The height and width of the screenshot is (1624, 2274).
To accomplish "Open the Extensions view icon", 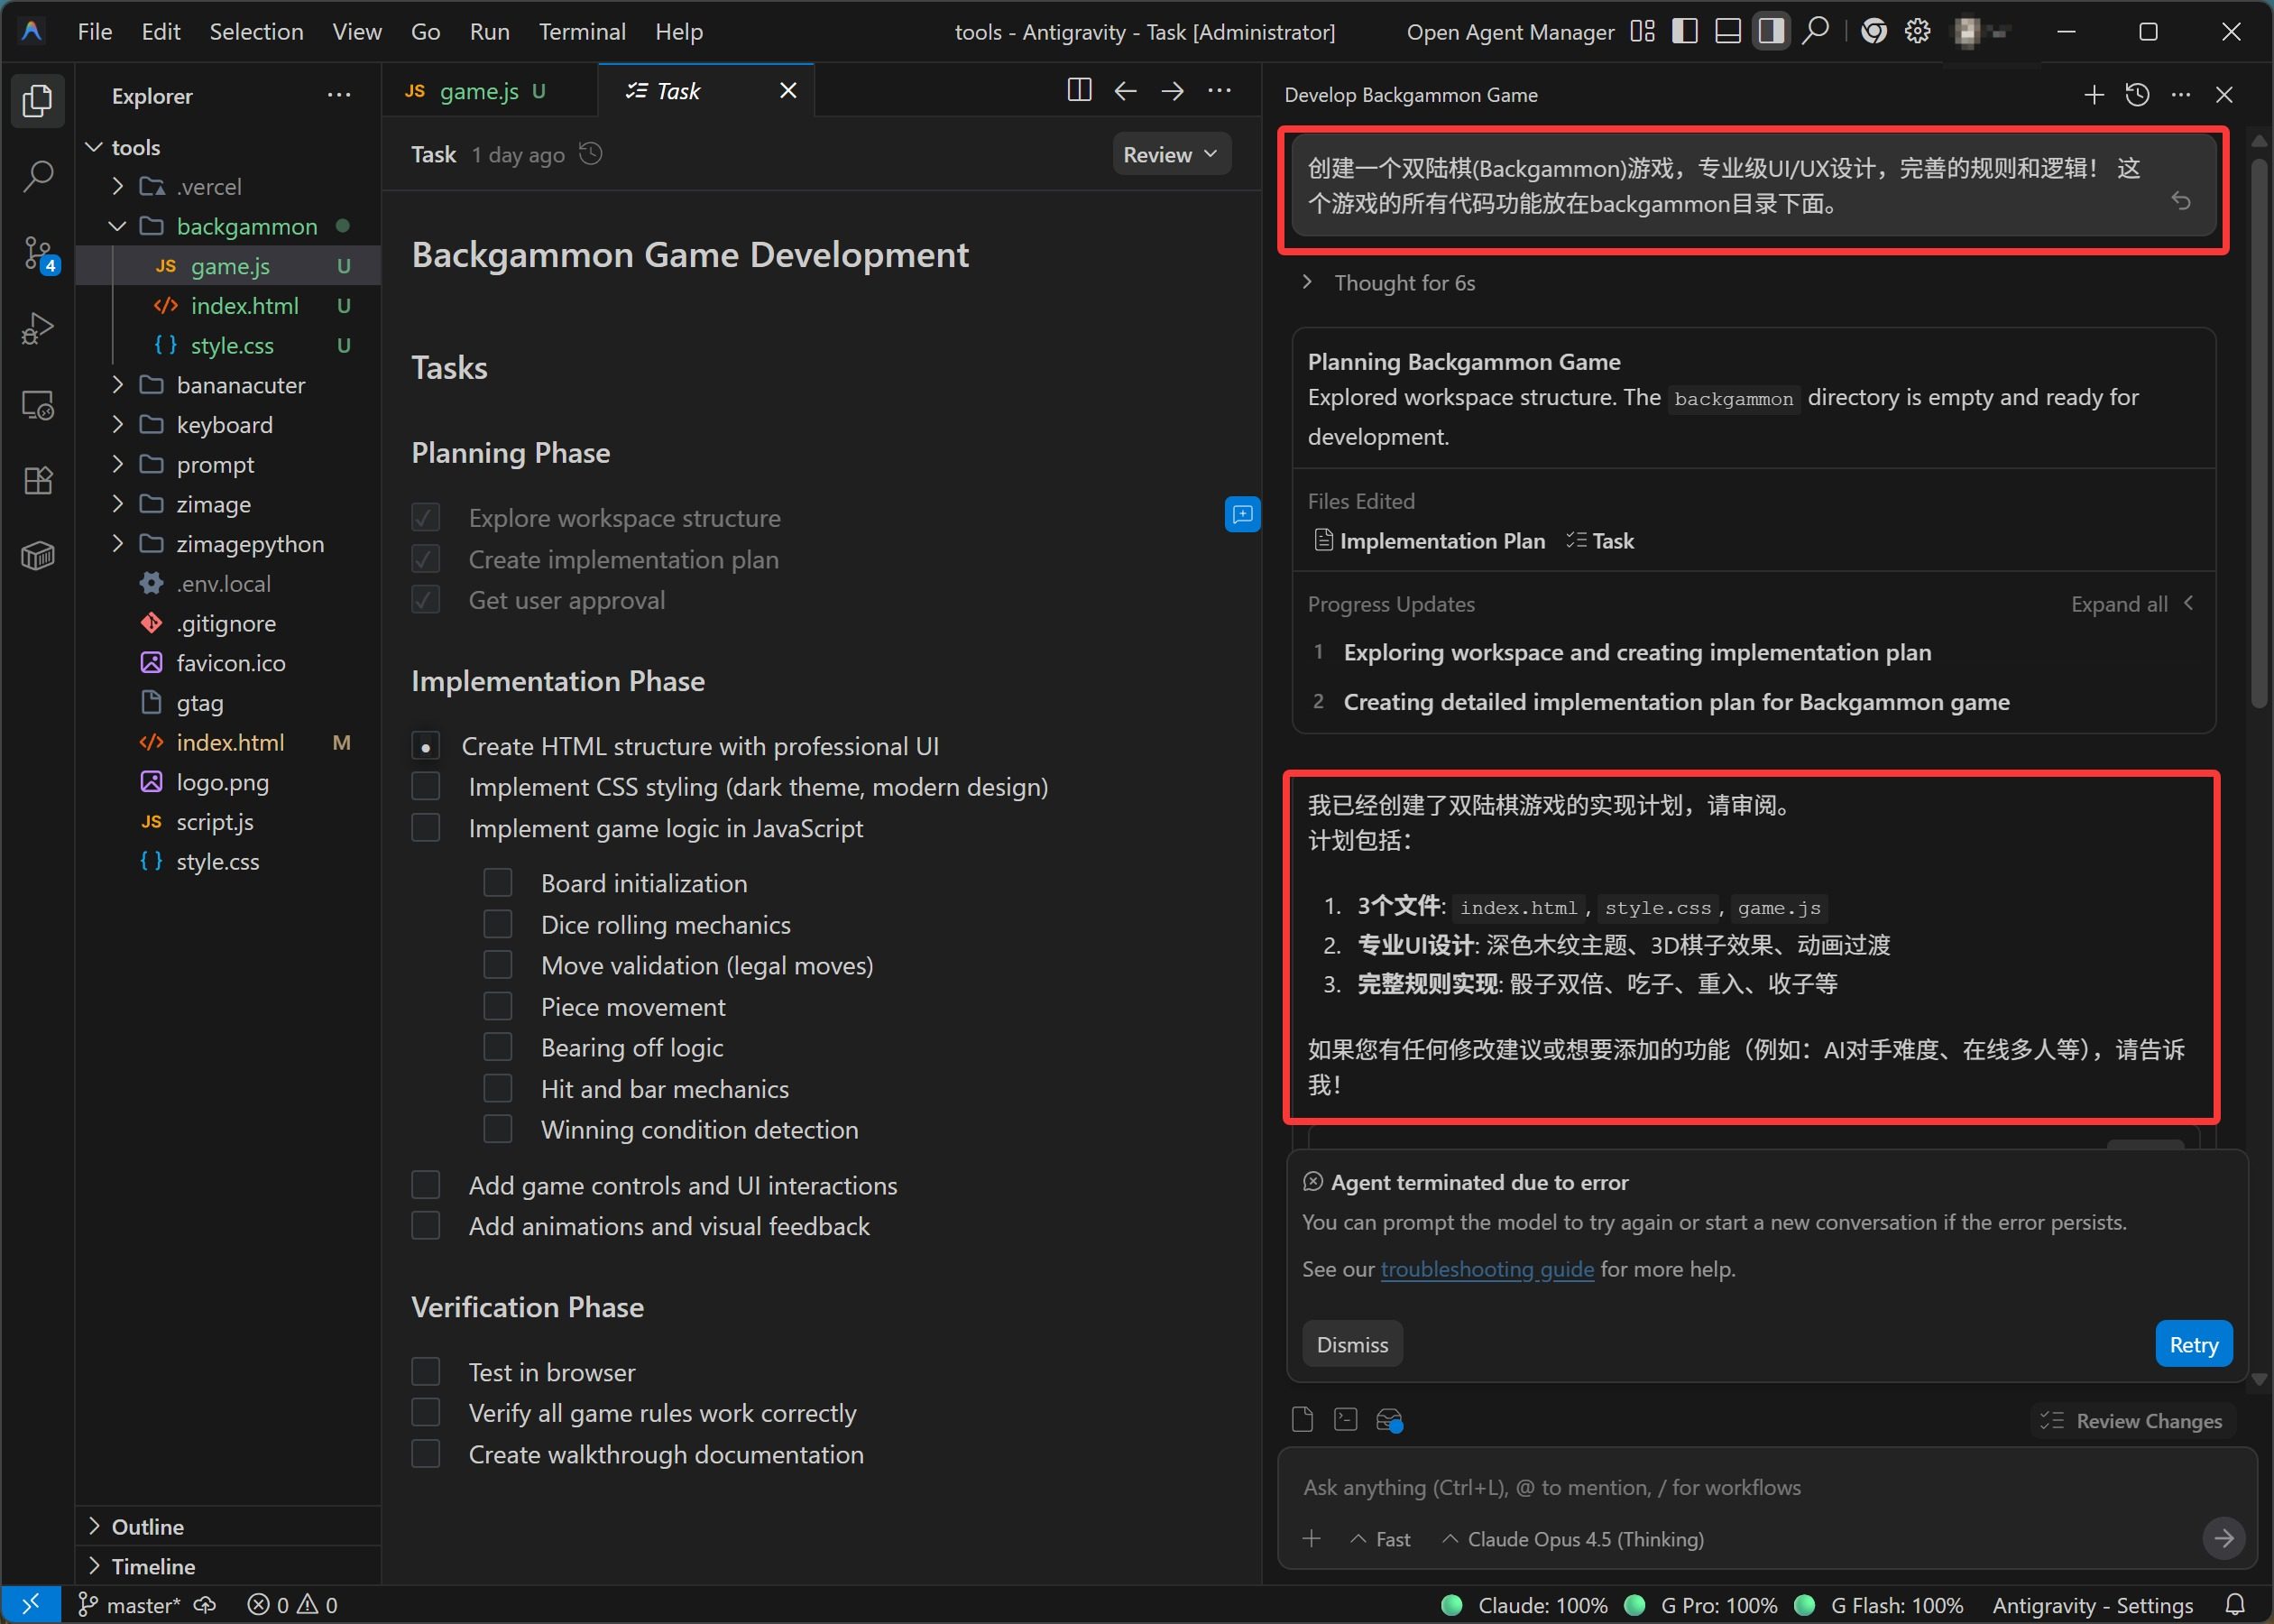I will point(38,481).
